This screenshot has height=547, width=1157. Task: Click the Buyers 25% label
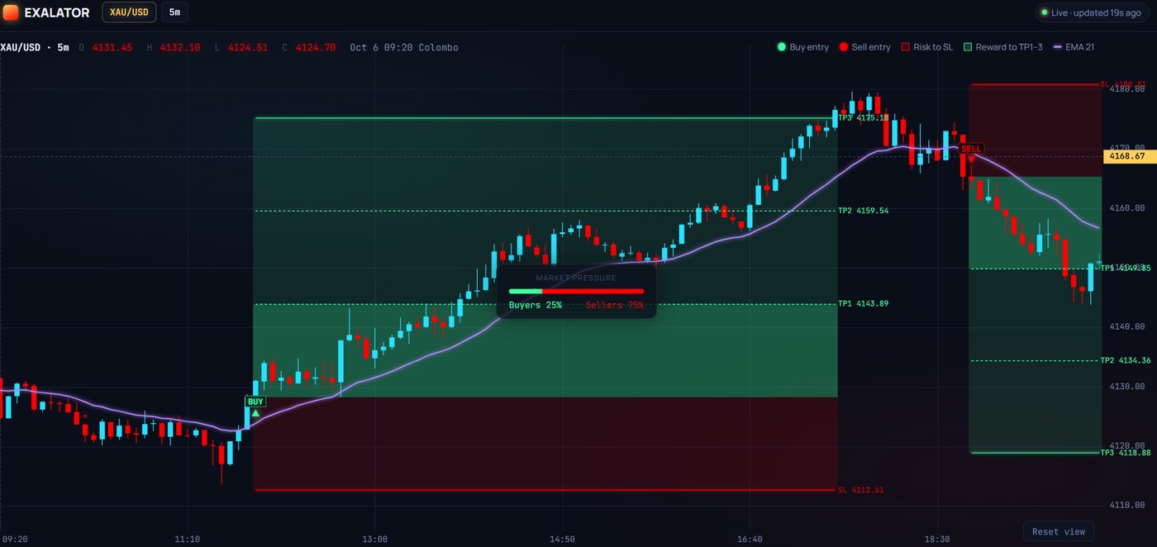click(536, 305)
